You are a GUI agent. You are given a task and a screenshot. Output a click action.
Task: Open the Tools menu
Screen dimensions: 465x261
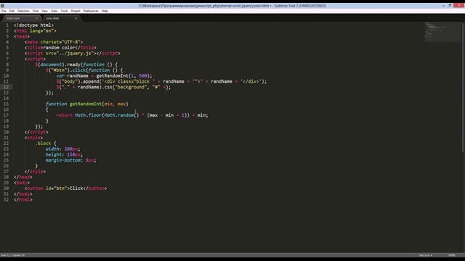click(64, 11)
